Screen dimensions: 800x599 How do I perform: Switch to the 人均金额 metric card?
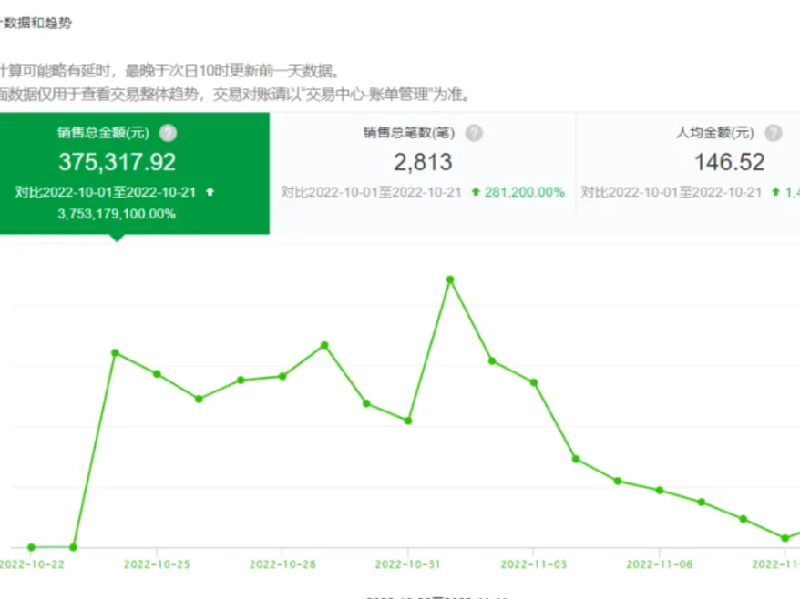coord(692,164)
